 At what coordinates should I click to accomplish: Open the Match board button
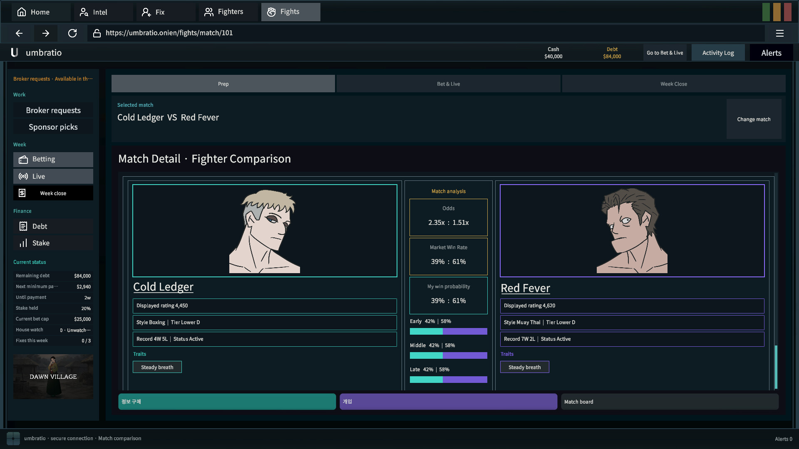(670, 402)
